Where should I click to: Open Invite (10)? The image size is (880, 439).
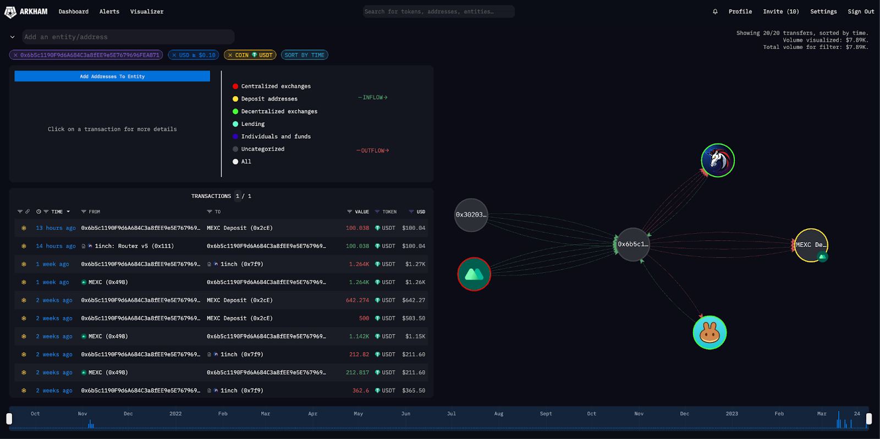pyautogui.click(x=781, y=12)
